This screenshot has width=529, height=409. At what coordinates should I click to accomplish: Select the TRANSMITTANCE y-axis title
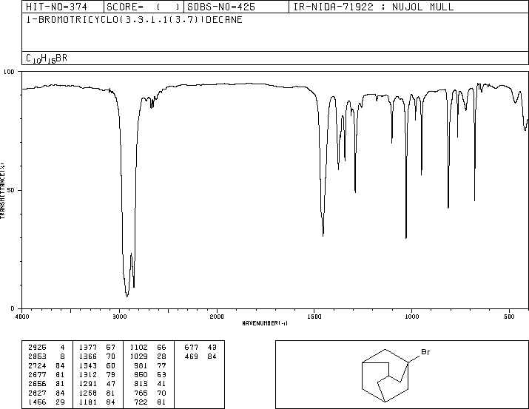pyautogui.click(x=2, y=191)
